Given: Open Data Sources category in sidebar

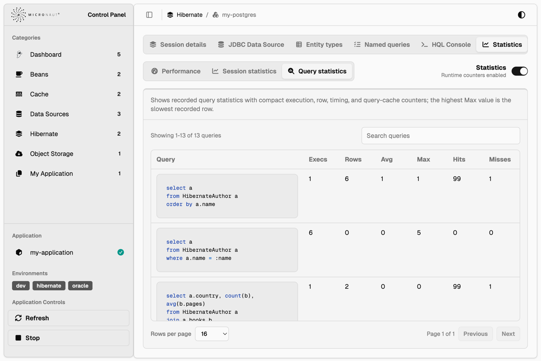Looking at the screenshot, I should click(x=69, y=114).
